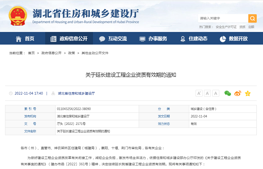Share the article to WeChat
This screenshot has width=263, height=169.
[x=227, y=93]
